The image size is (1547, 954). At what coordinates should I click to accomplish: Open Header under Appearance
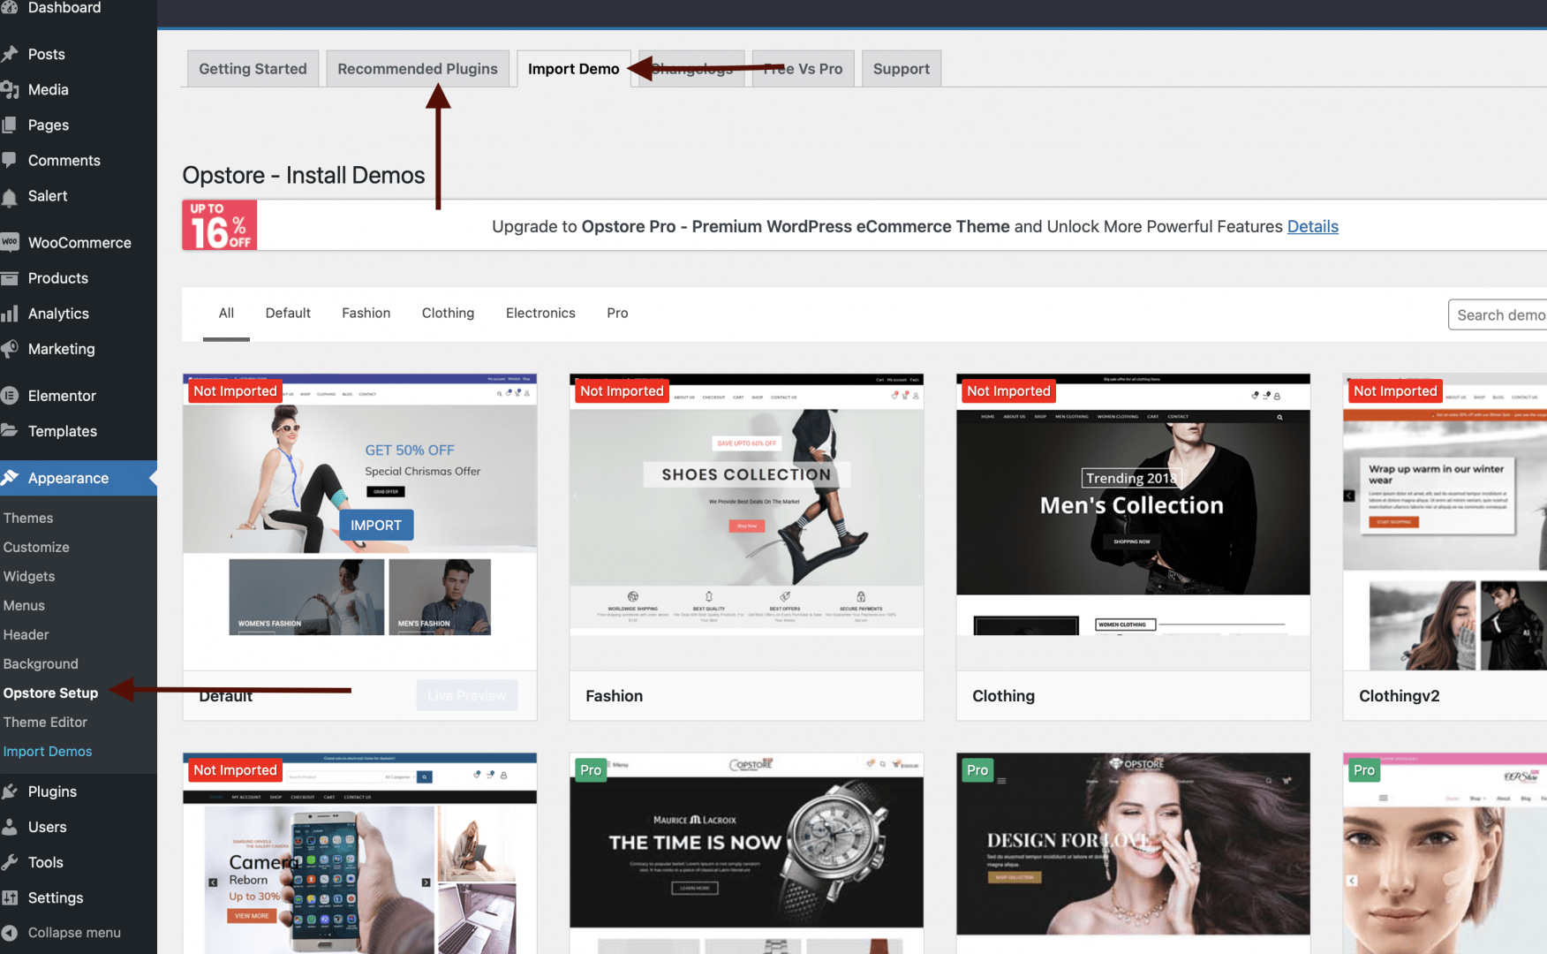pyautogui.click(x=26, y=634)
